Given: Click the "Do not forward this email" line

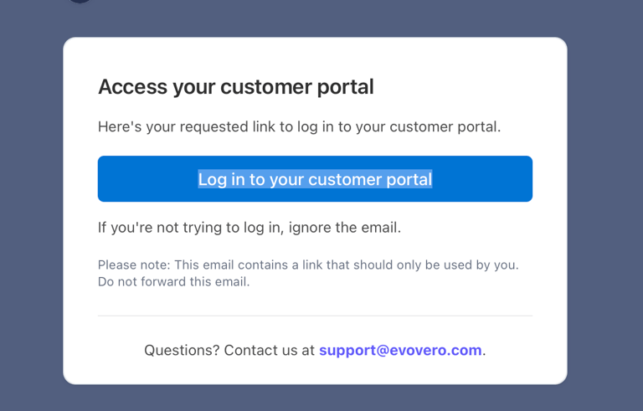Looking at the screenshot, I should (x=173, y=281).
